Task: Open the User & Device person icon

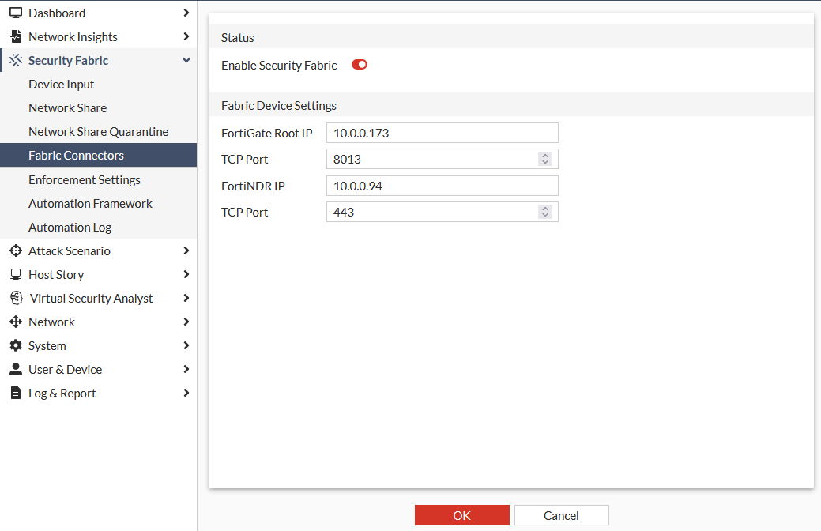Action: coord(16,369)
